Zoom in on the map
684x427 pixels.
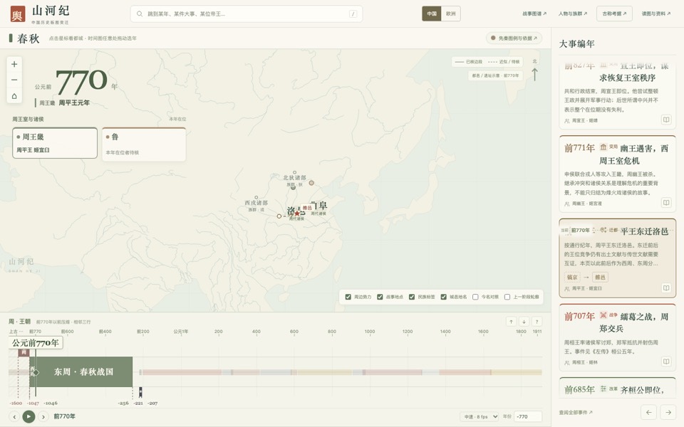pyautogui.click(x=14, y=64)
